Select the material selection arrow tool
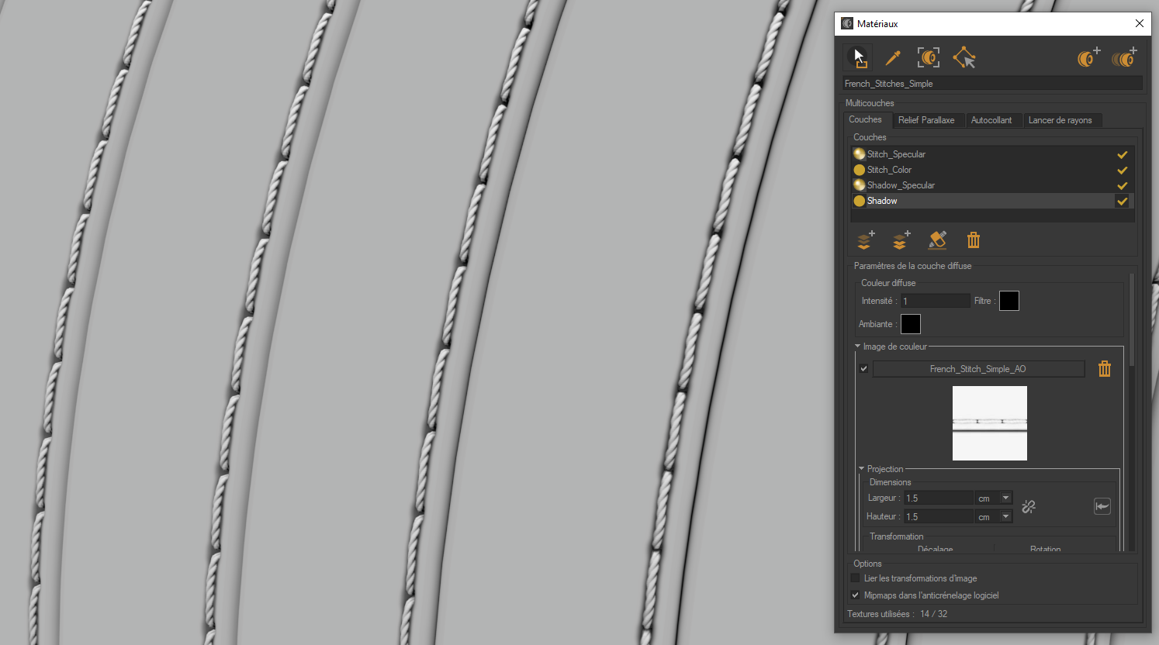Image resolution: width=1159 pixels, height=645 pixels. (x=857, y=57)
